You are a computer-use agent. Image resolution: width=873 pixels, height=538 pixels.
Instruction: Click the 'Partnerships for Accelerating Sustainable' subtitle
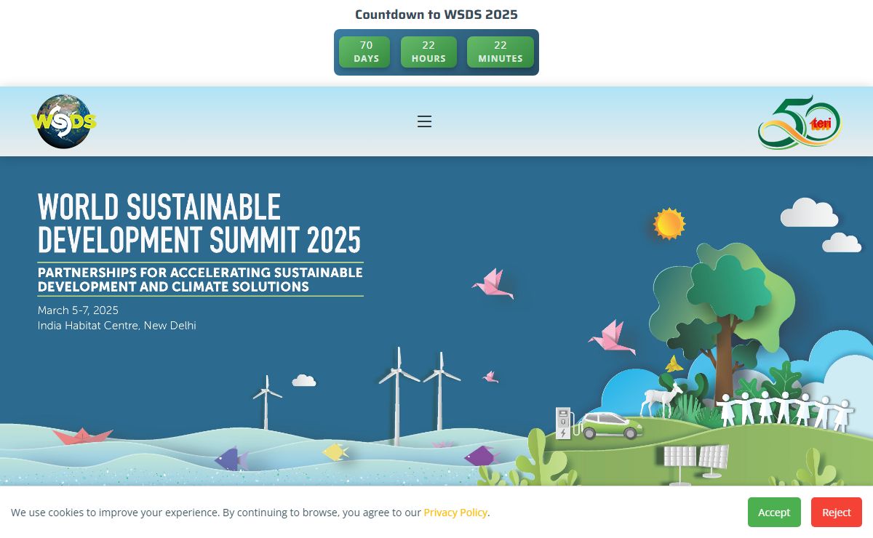pos(200,279)
